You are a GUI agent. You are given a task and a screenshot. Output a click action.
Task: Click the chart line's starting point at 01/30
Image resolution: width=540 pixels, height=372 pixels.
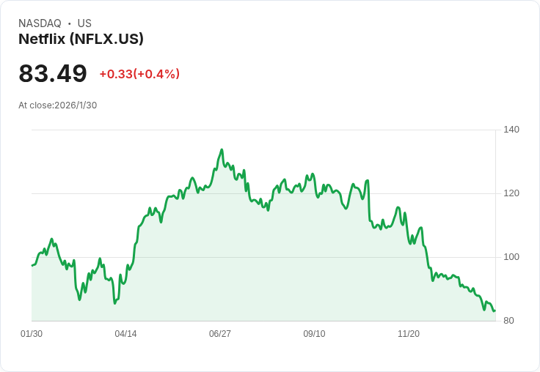(x=32, y=265)
